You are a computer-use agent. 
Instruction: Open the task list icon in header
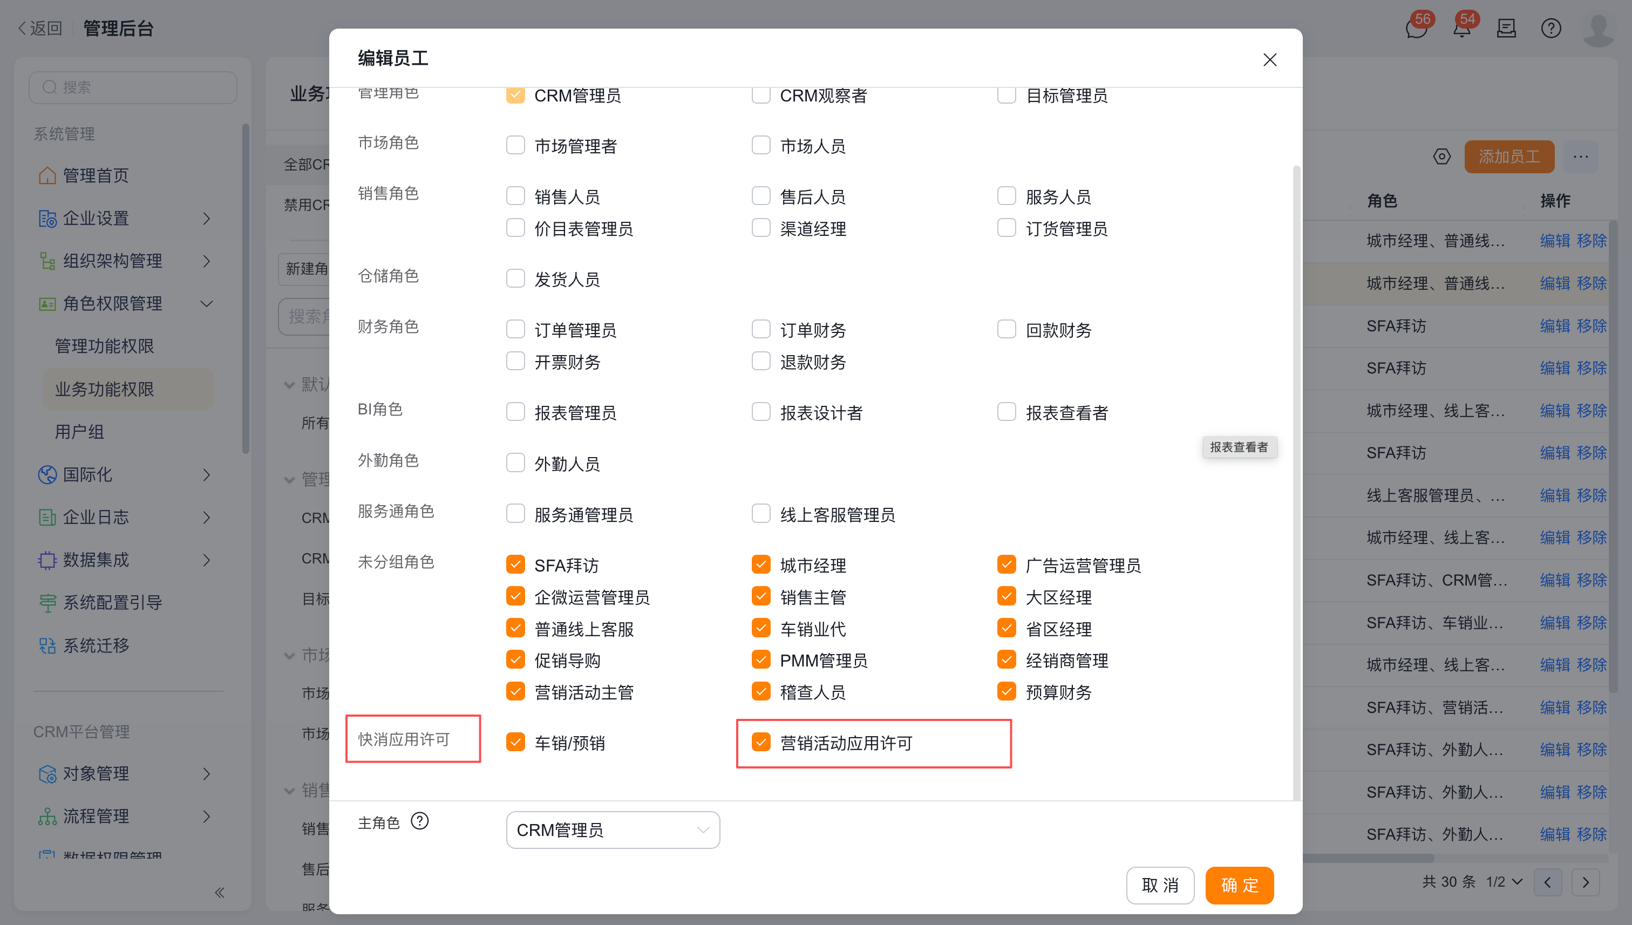[1506, 29]
